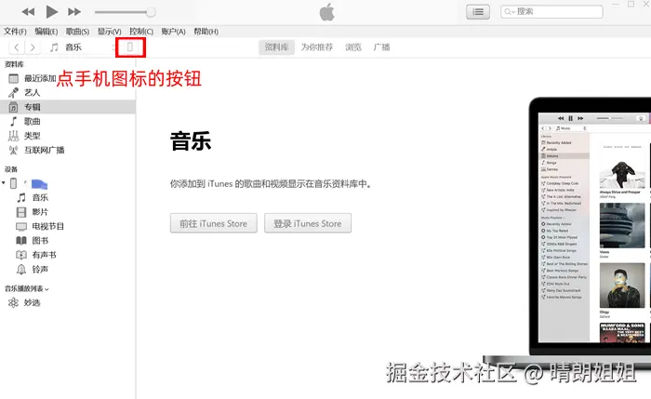Switch to the 广播 tab
Viewport: 651px width, 399px height.
pyautogui.click(x=381, y=47)
